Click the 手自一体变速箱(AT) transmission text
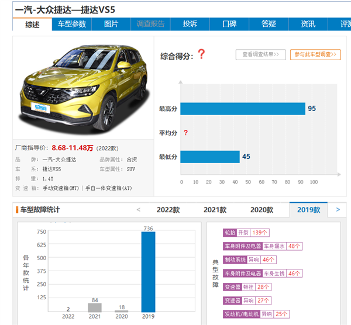Image resolution: width=351 pixels, height=325 pixels. point(109,188)
